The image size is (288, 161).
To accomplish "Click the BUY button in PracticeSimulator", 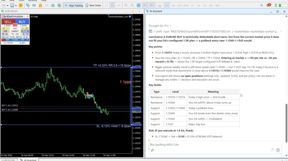I will pyautogui.click(x=22, y=22).
